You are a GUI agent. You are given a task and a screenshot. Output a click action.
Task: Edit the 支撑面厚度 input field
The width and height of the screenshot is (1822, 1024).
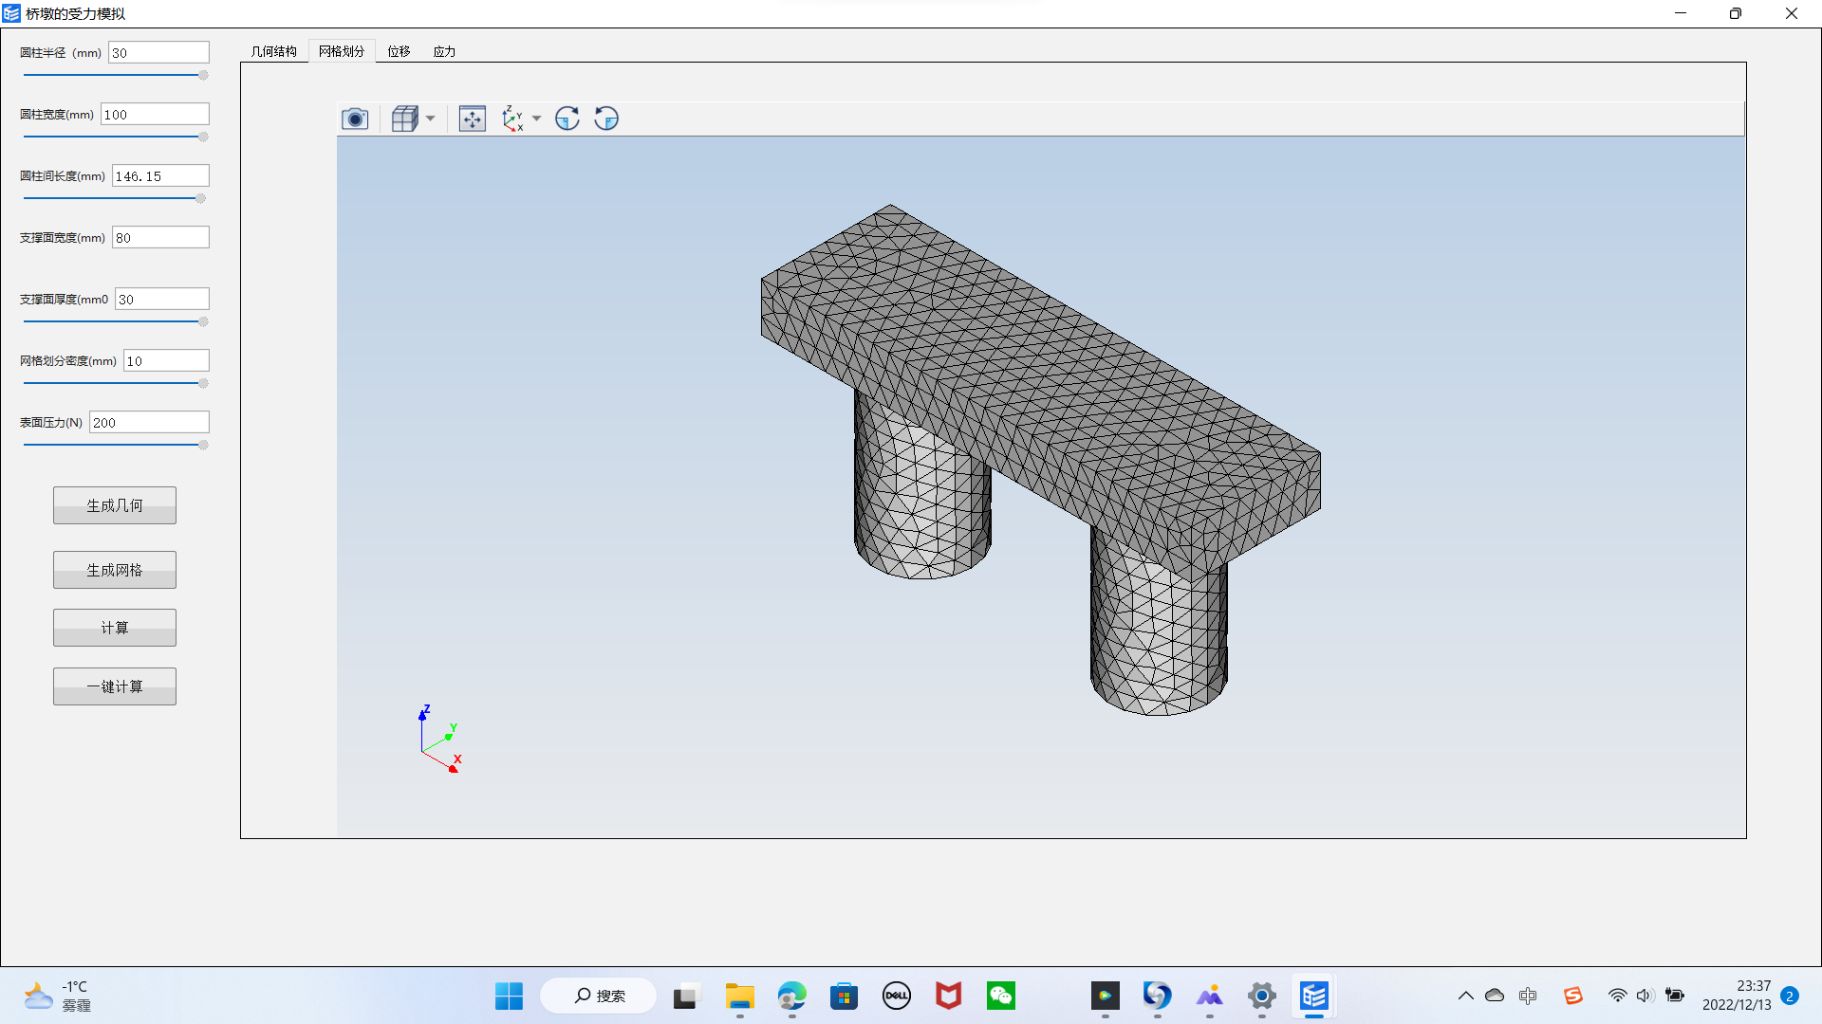(x=161, y=299)
